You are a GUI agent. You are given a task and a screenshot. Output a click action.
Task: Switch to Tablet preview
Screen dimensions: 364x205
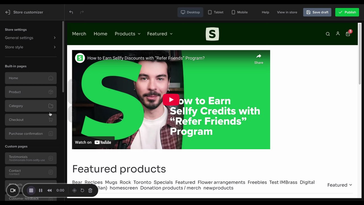pos(216,12)
